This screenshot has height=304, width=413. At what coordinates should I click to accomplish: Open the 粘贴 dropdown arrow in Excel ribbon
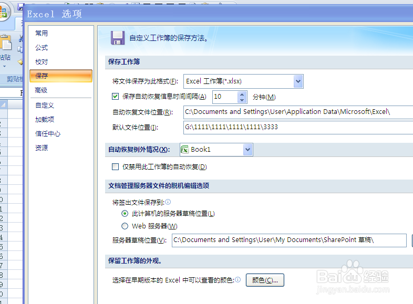coord(5,66)
